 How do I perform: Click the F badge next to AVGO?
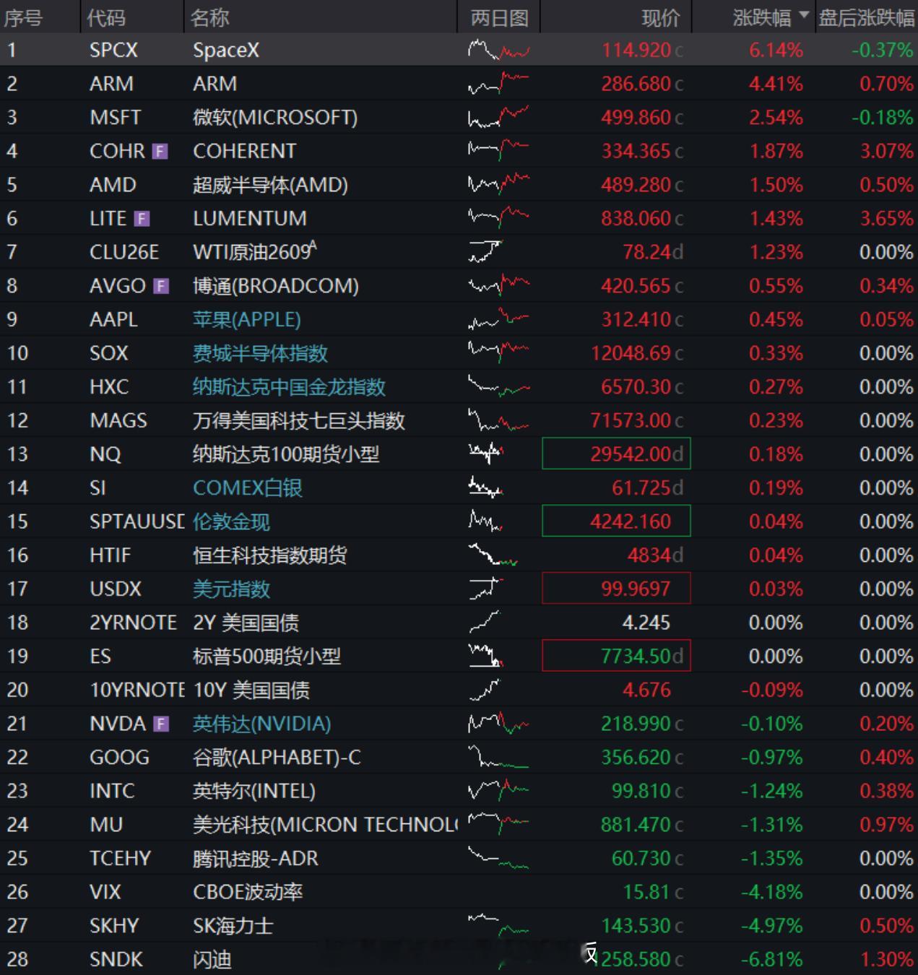tap(161, 286)
